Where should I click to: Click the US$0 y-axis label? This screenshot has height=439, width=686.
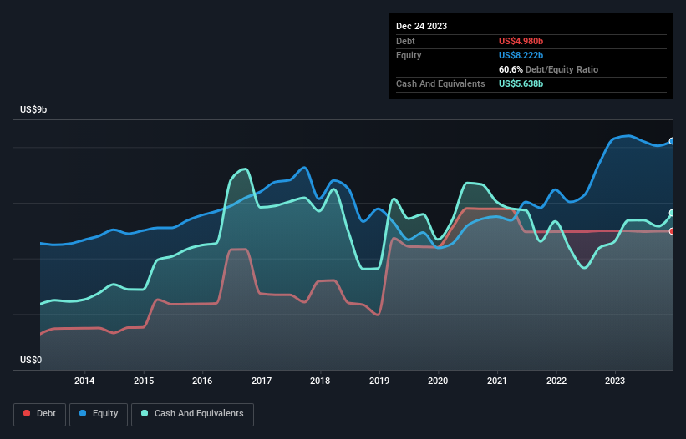point(31,360)
